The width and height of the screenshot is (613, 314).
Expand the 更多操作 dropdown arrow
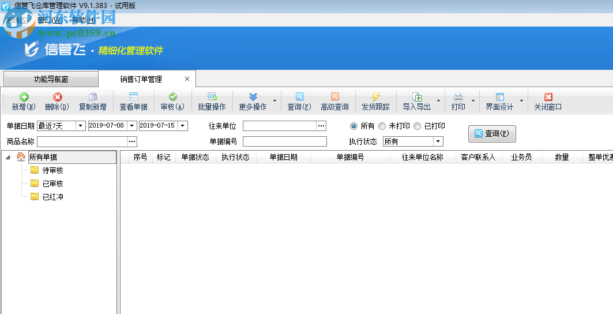pyautogui.click(x=274, y=101)
